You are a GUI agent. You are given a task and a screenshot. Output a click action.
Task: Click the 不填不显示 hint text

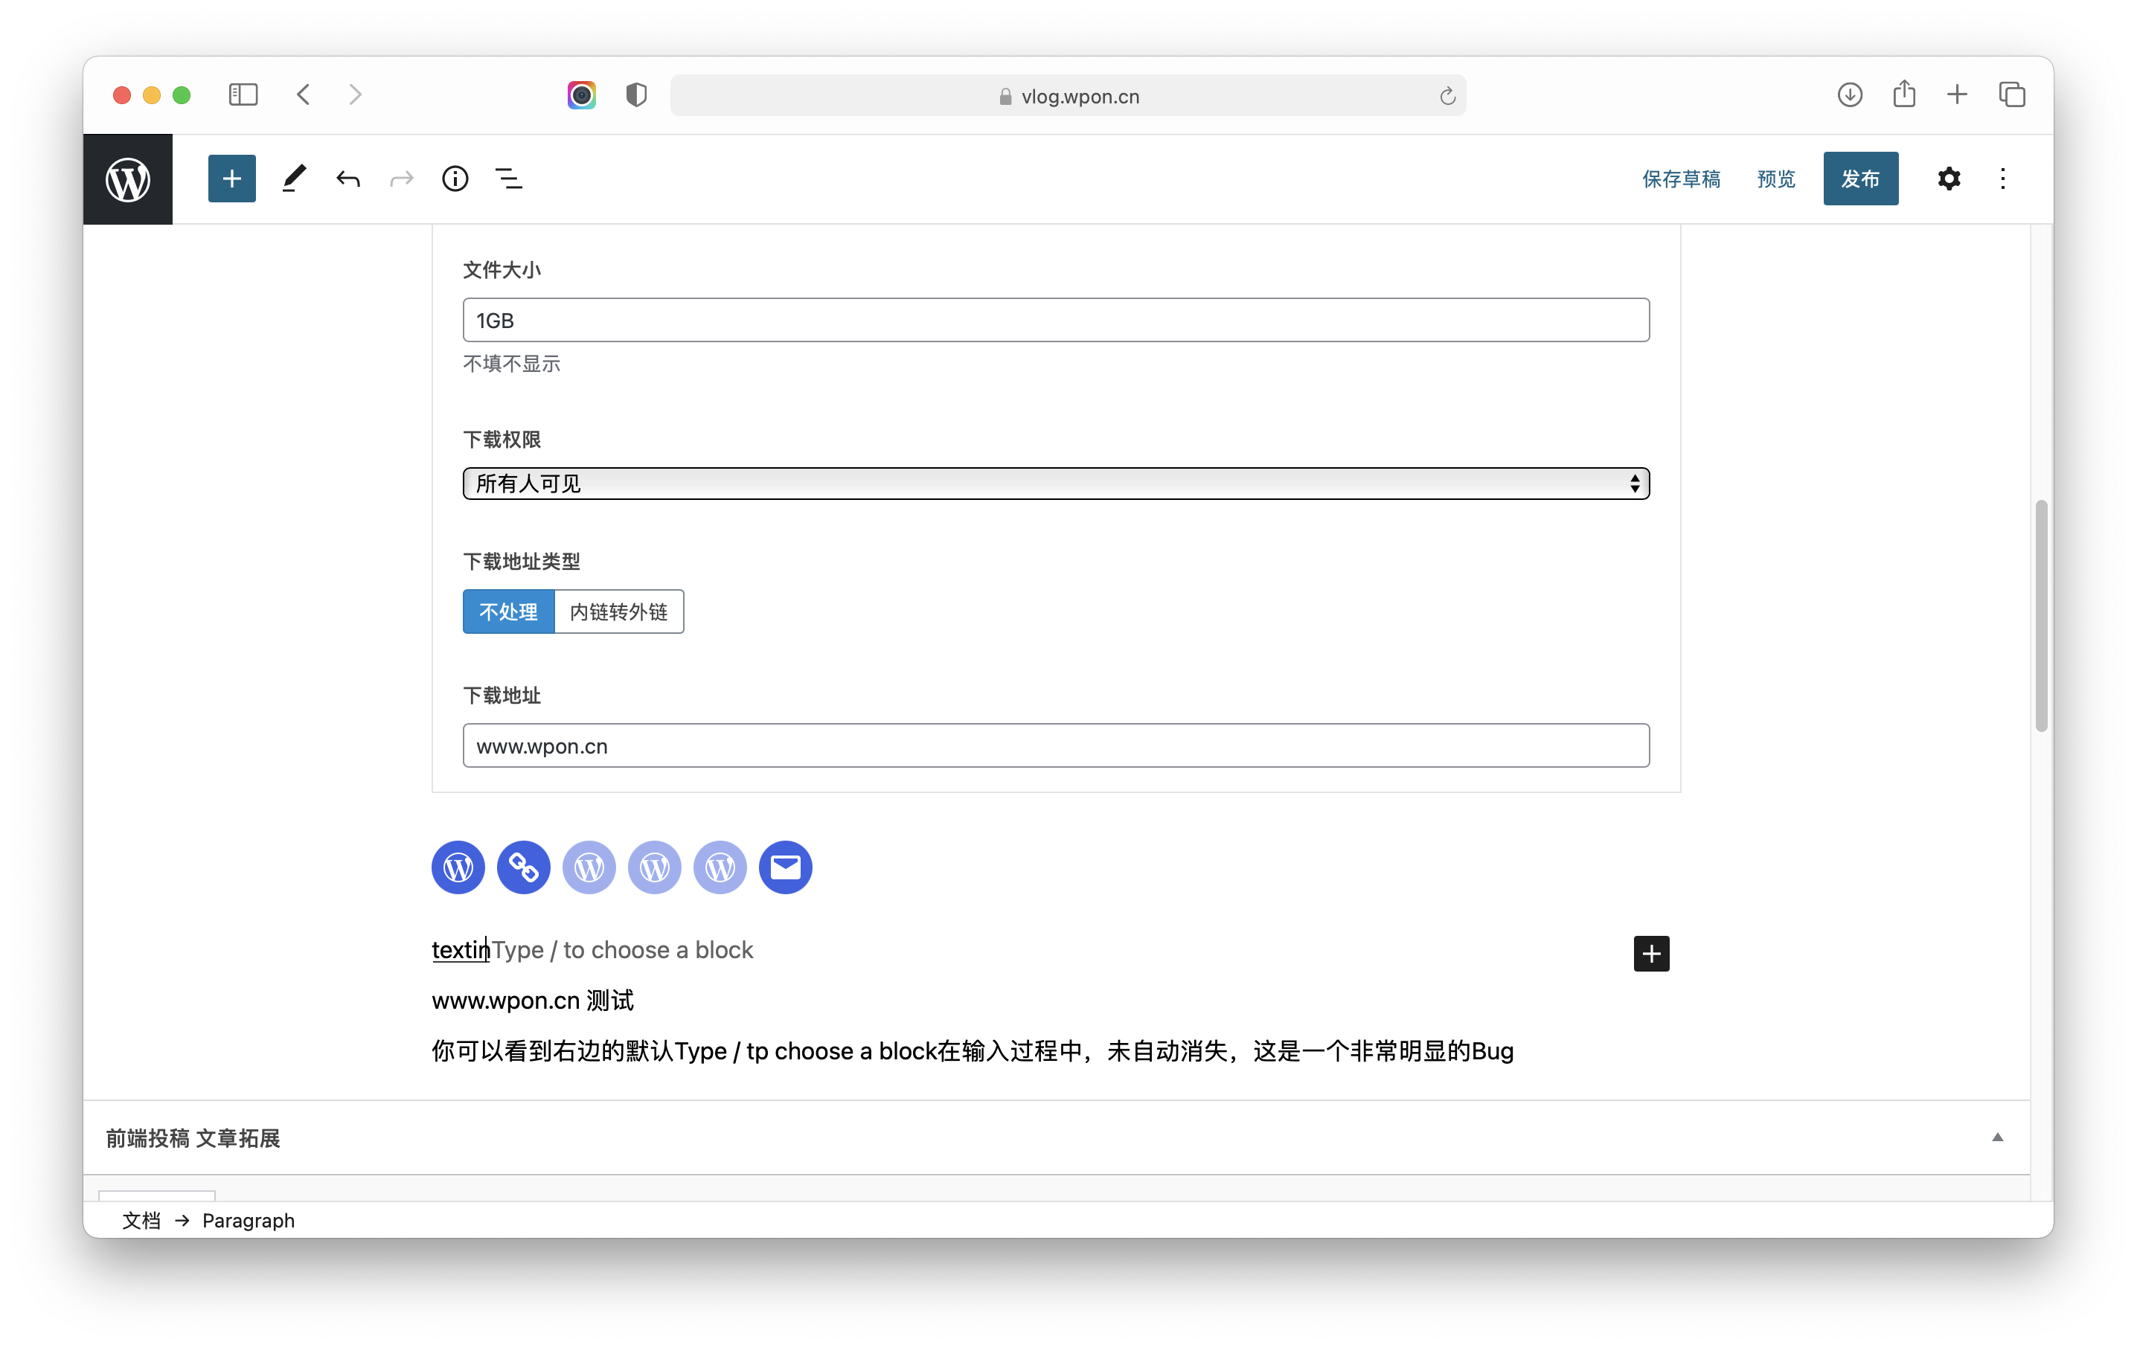[511, 364]
